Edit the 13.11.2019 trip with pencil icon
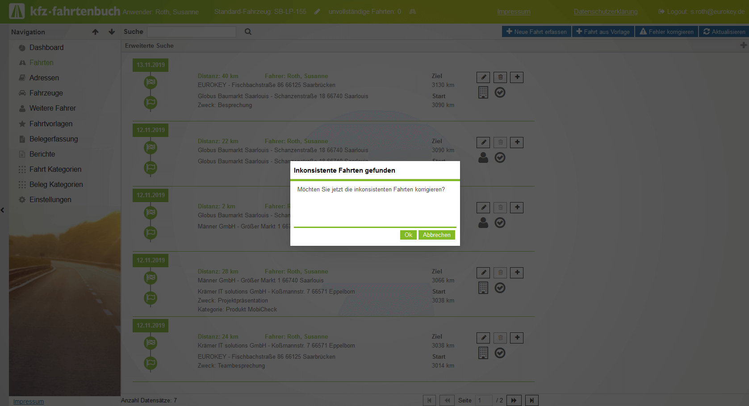This screenshot has height=406, width=749. coord(483,77)
